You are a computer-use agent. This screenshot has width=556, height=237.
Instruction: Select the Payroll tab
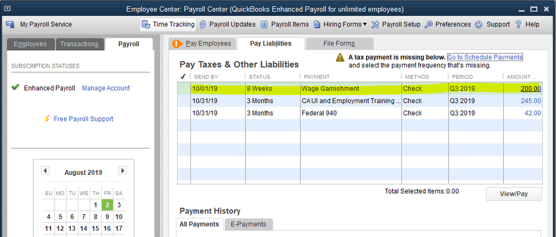click(x=129, y=44)
